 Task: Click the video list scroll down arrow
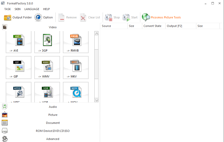[x=97, y=100]
